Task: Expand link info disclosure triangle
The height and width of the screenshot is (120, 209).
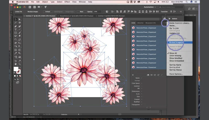Action: 133,75
